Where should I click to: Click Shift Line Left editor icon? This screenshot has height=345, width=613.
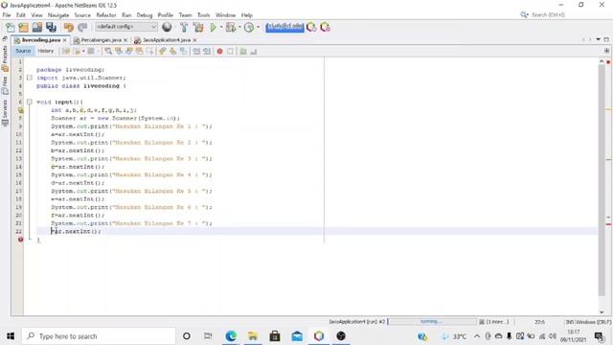point(196,51)
